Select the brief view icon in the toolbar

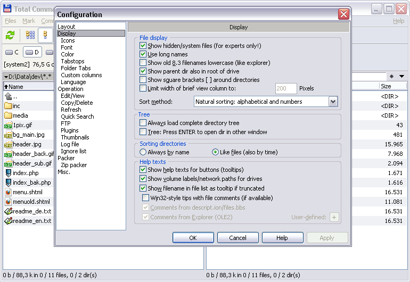tap(30, 35)
